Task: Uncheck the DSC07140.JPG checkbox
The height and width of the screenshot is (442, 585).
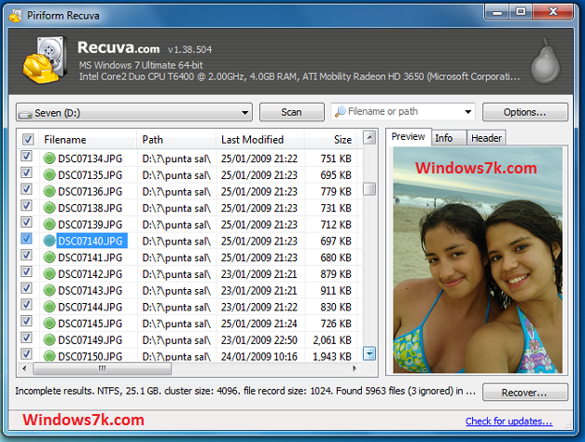Action: tap(26, 239)
